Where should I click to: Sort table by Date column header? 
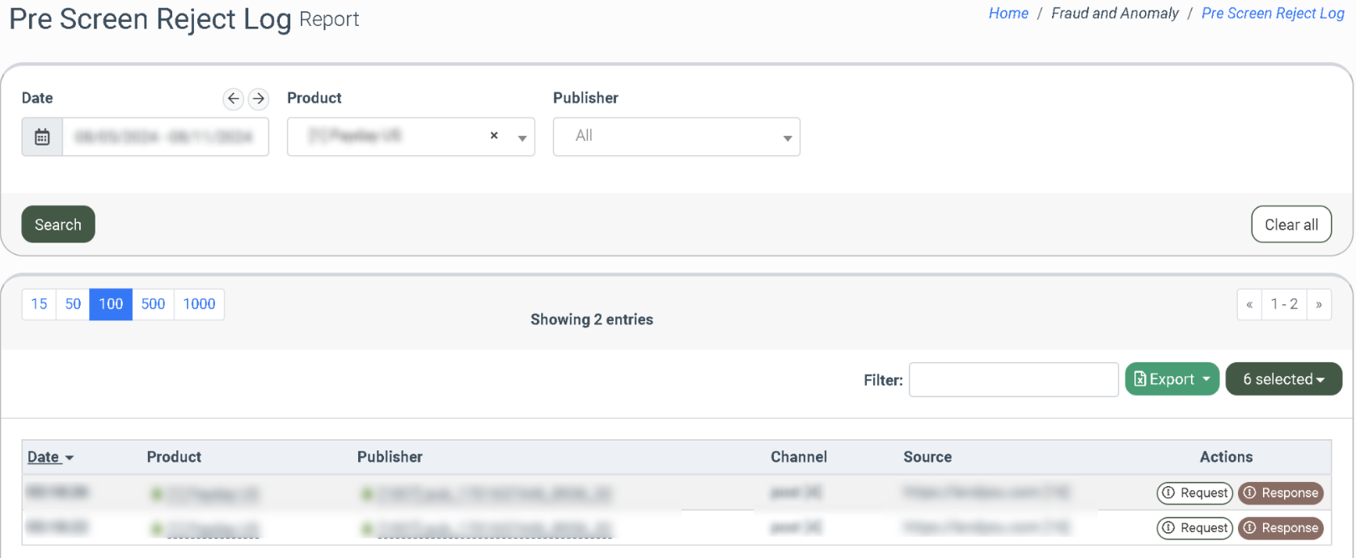point(44,457)
